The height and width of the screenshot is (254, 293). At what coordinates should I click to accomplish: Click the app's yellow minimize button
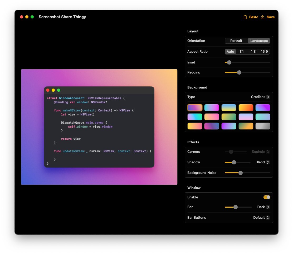coord(27,17)
